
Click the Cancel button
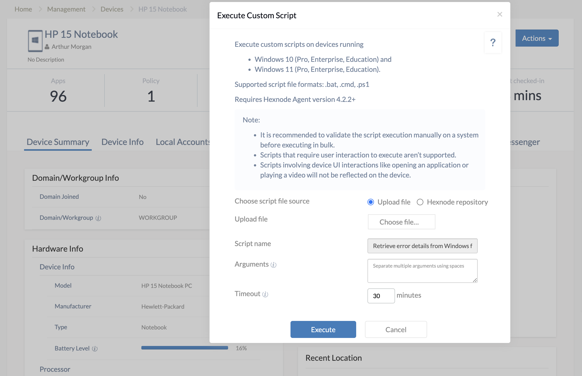pyautogui.click(x=396, y=329)
